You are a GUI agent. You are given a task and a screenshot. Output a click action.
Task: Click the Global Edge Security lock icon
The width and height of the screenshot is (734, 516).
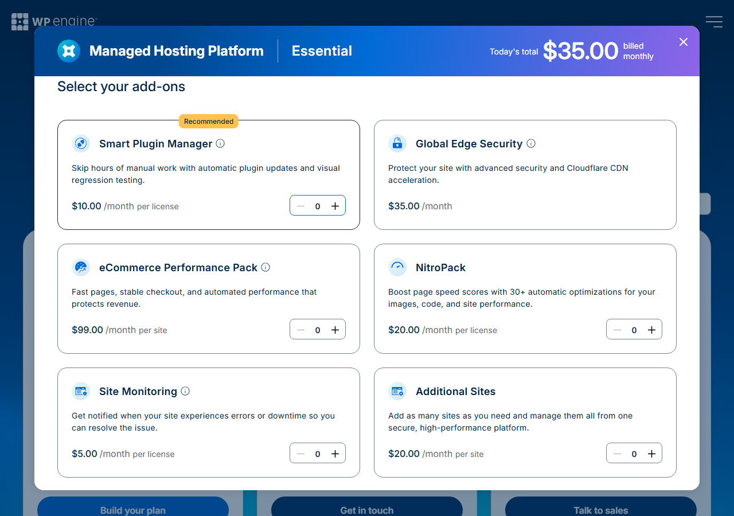397,143
